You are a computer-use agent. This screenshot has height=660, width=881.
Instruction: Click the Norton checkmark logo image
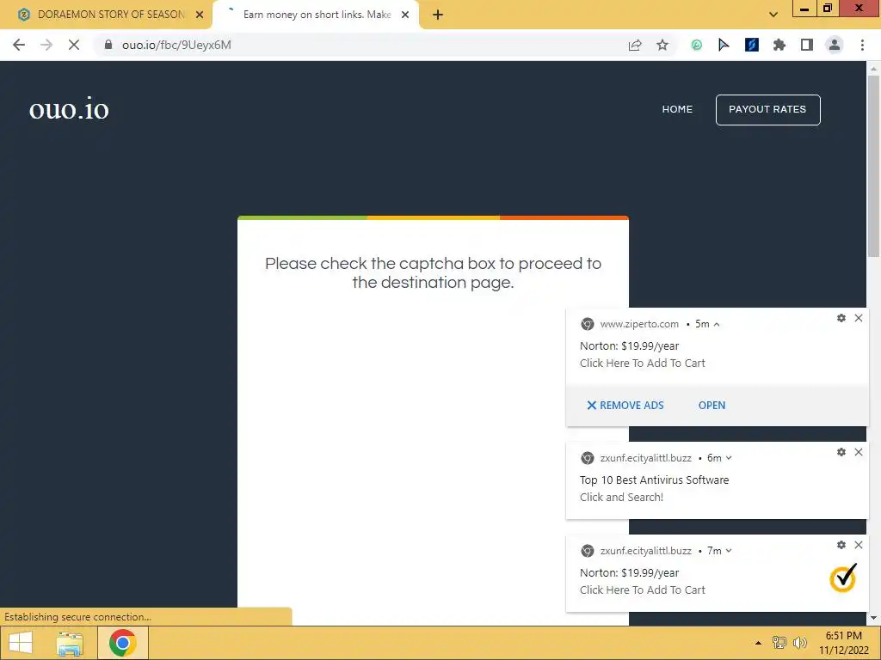[x=843, y=577]
